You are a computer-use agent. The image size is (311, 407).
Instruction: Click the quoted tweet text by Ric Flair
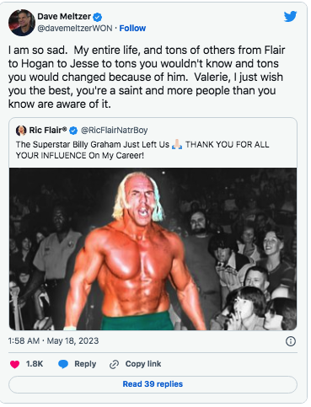(x=142, y=150)
